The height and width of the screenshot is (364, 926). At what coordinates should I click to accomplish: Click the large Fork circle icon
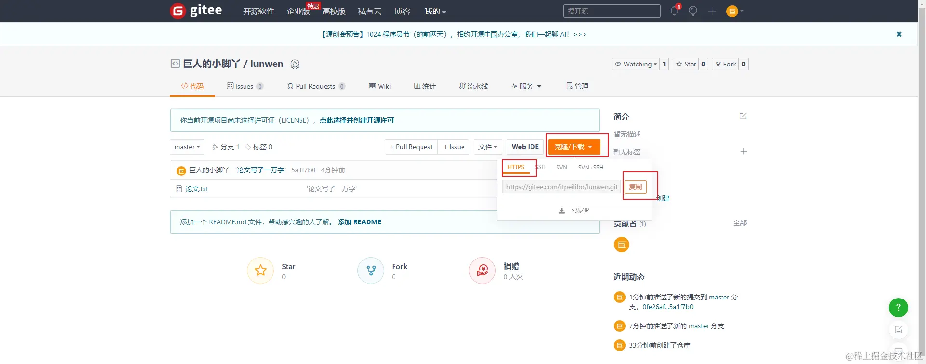pyautogui.click(x=371, y=270)
